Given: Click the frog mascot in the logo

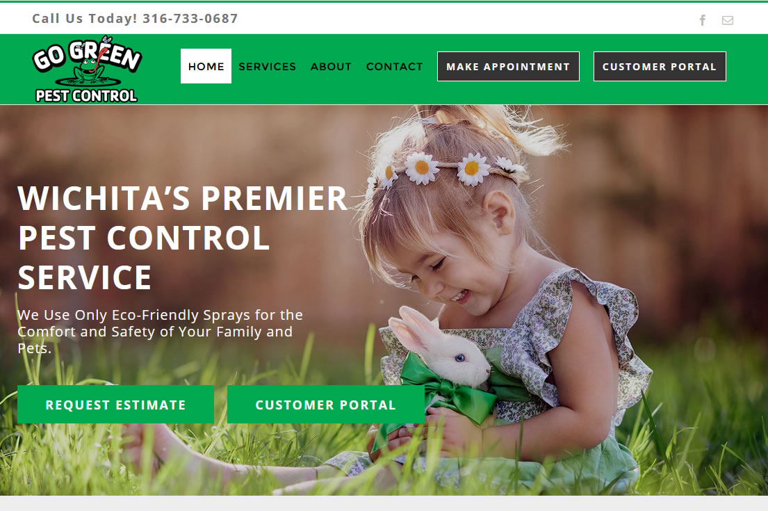Looking at the screenshot, I should coord(90,72).
